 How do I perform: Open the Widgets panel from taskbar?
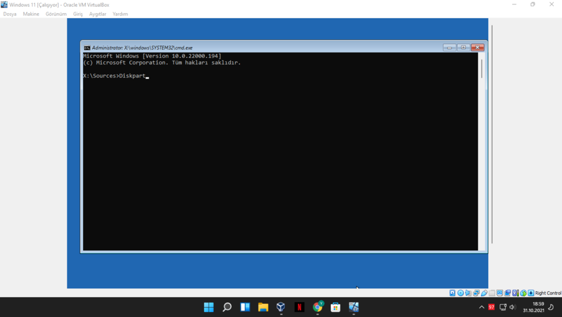[x=245, y=307]
